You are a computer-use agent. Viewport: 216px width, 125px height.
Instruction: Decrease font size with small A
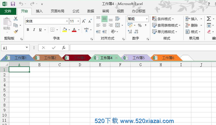[90, 21]
